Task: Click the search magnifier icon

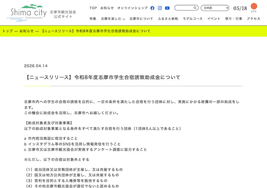Action: point(195,8)
